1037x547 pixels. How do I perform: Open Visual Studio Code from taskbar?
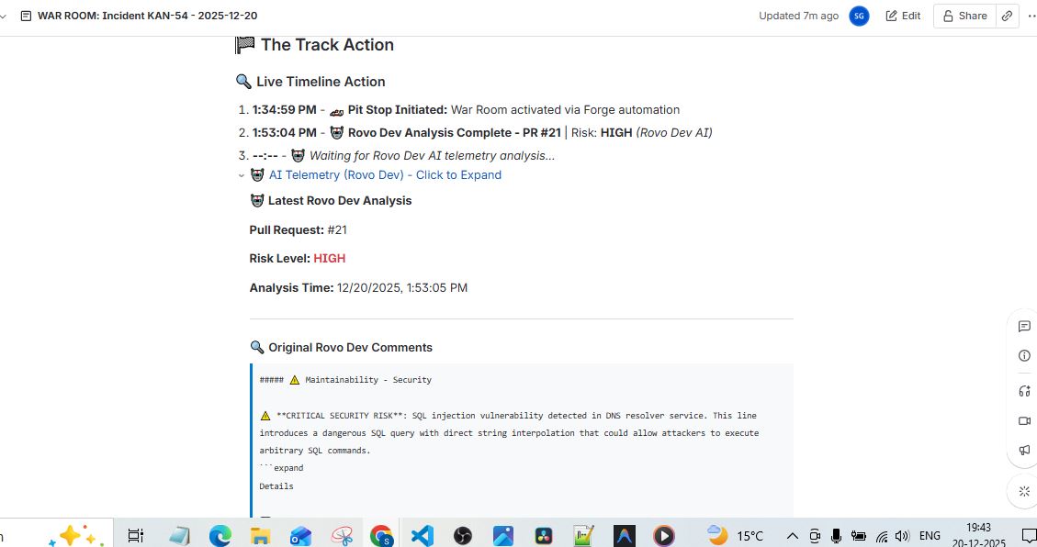[x=422, y=535]
